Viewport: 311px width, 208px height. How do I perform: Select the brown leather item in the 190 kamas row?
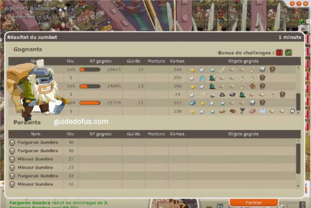coord(252,86)
